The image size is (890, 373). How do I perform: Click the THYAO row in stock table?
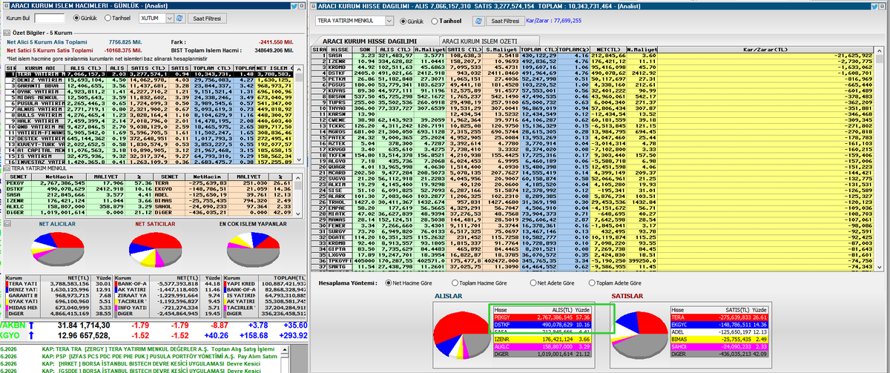pyautogui.click(x=593, y=108)
